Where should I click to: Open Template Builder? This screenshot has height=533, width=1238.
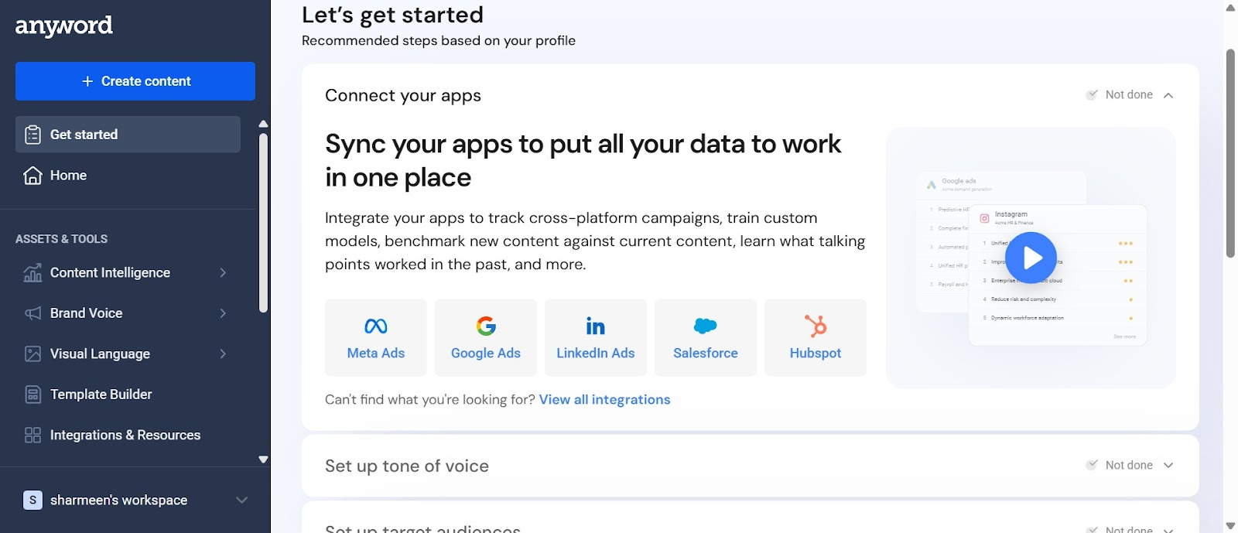pyautogui.click(x=128, y=395)
